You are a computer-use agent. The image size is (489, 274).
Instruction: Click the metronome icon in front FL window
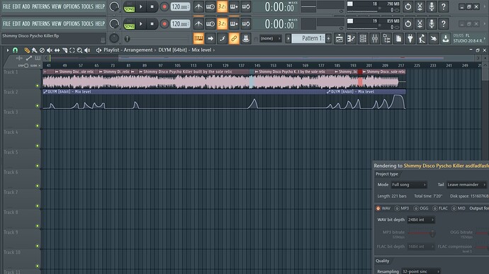(x=198, y=23)
